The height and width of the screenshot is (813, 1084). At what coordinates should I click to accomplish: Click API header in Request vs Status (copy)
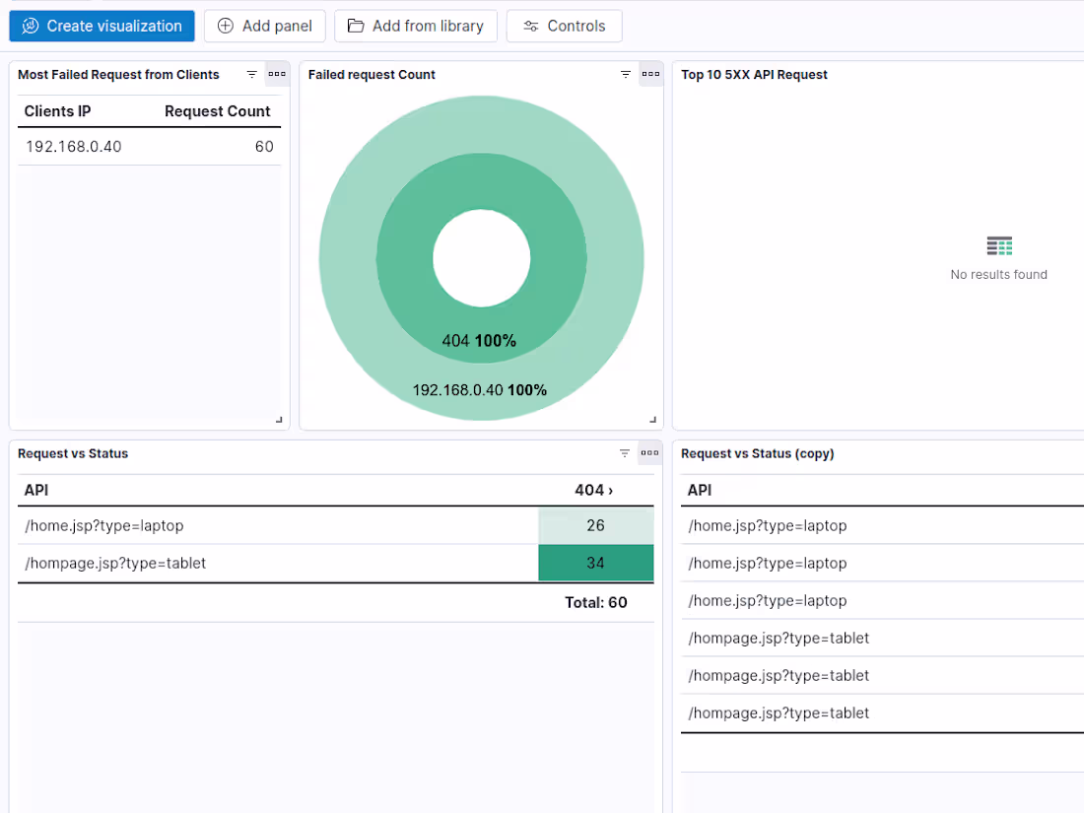click(700, 490)
